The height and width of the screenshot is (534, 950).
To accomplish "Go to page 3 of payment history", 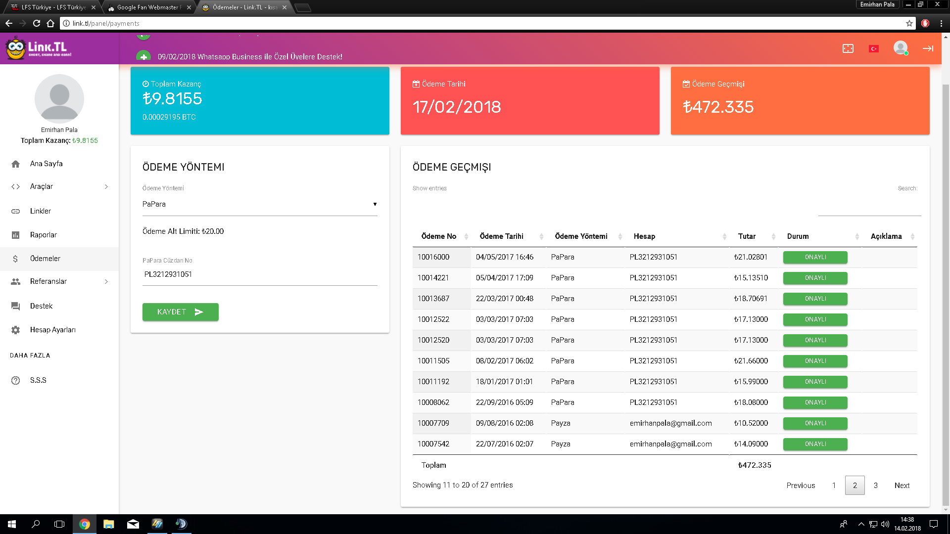I will tap(876, 486).
